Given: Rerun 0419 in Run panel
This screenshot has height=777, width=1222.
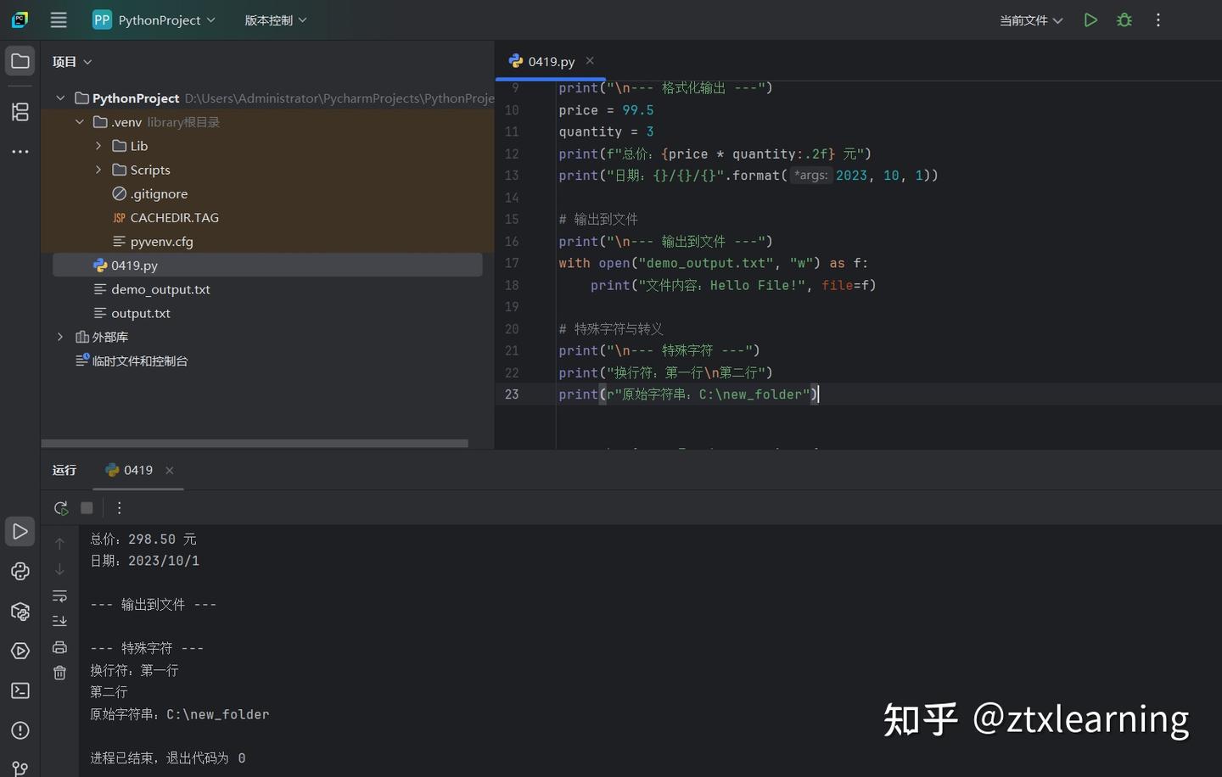Looking at the screenshot, I should pos(60,508).
